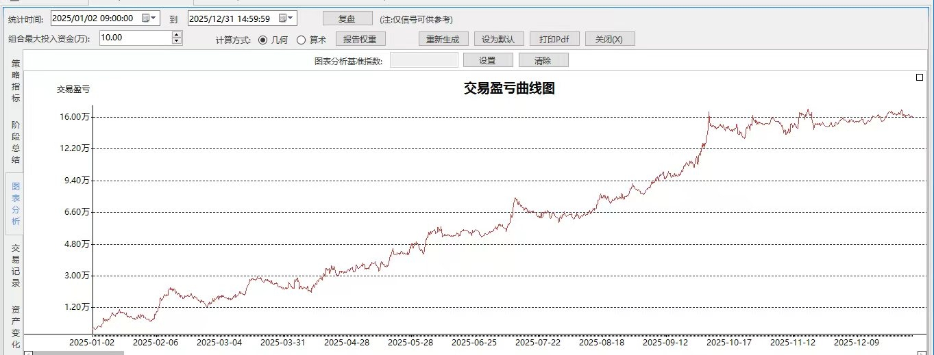Image resolution: width=934 pixels, height=355 pixels.
Task: Click the 2025-03-04 date label
Action: tap(219, 342)
